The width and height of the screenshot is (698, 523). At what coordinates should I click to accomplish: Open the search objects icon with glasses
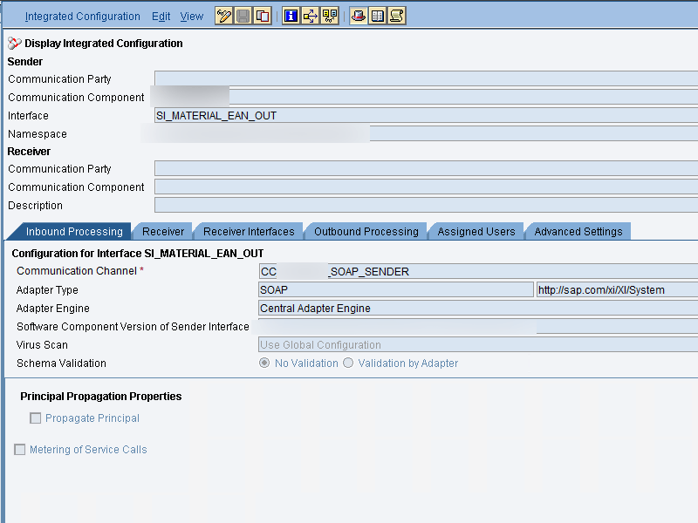pos(330,15)
